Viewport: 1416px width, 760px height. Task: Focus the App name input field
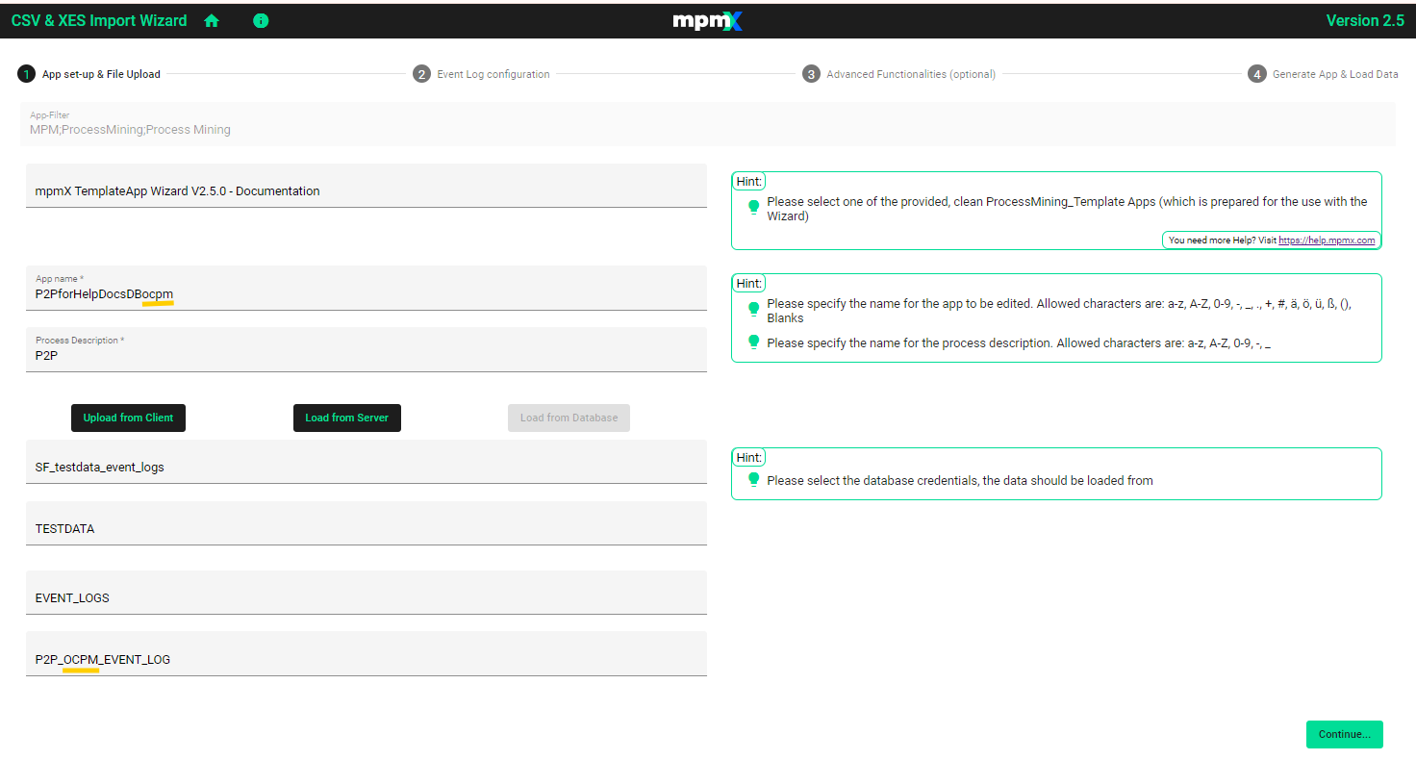[x=367, y=288]
